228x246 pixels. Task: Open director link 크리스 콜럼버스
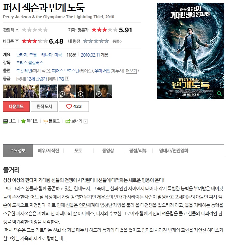(x=30, y=63)
